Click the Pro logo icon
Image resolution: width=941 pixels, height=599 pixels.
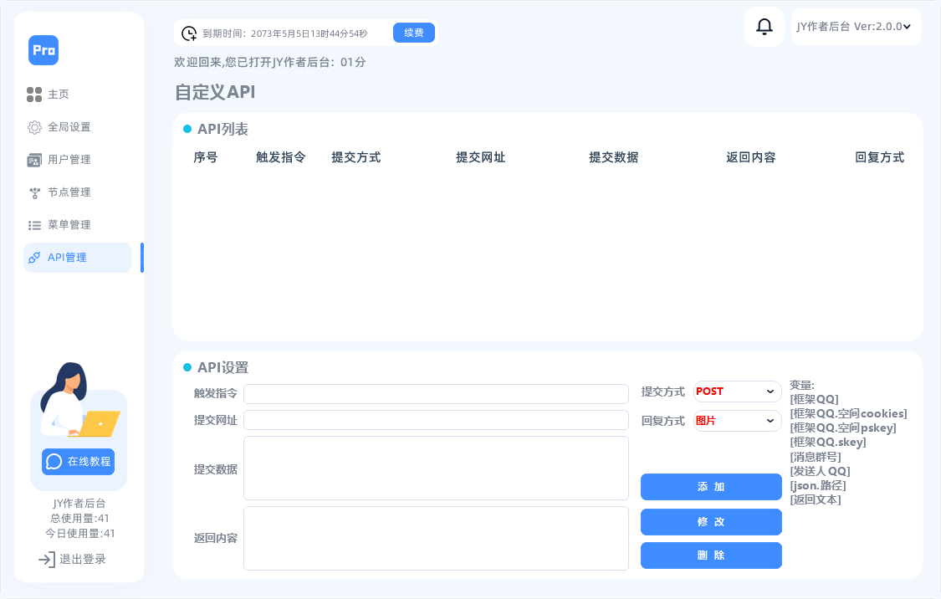pyautogui.click(x=43, y=50)
